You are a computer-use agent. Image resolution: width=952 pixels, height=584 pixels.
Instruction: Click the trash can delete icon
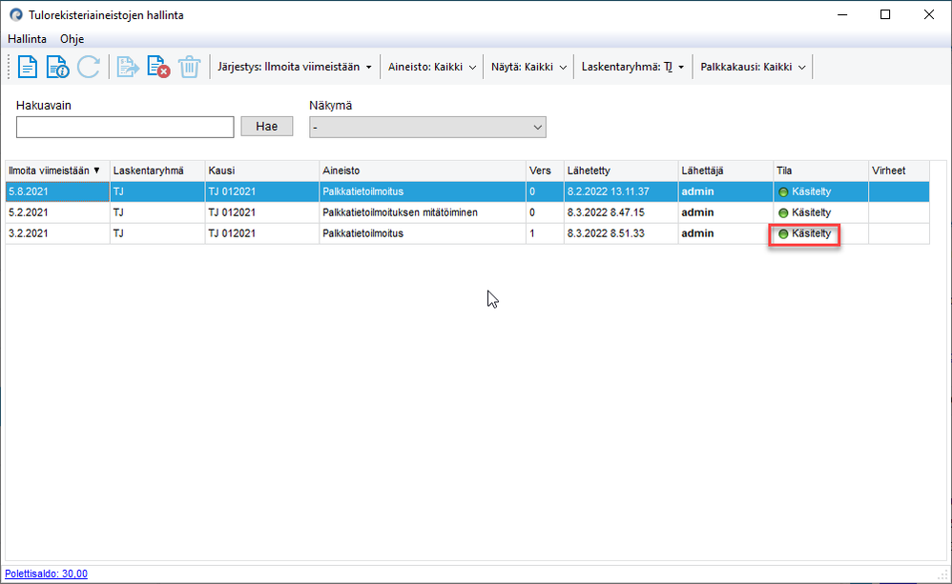(190, 67)
